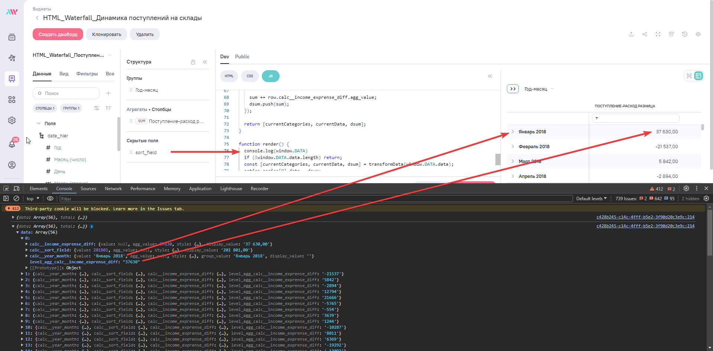Expand the Год-месяц groups with >> button

point(513,89)
